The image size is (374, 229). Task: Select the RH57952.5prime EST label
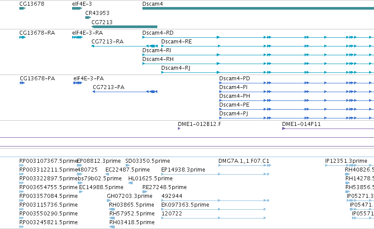[132, 214]
